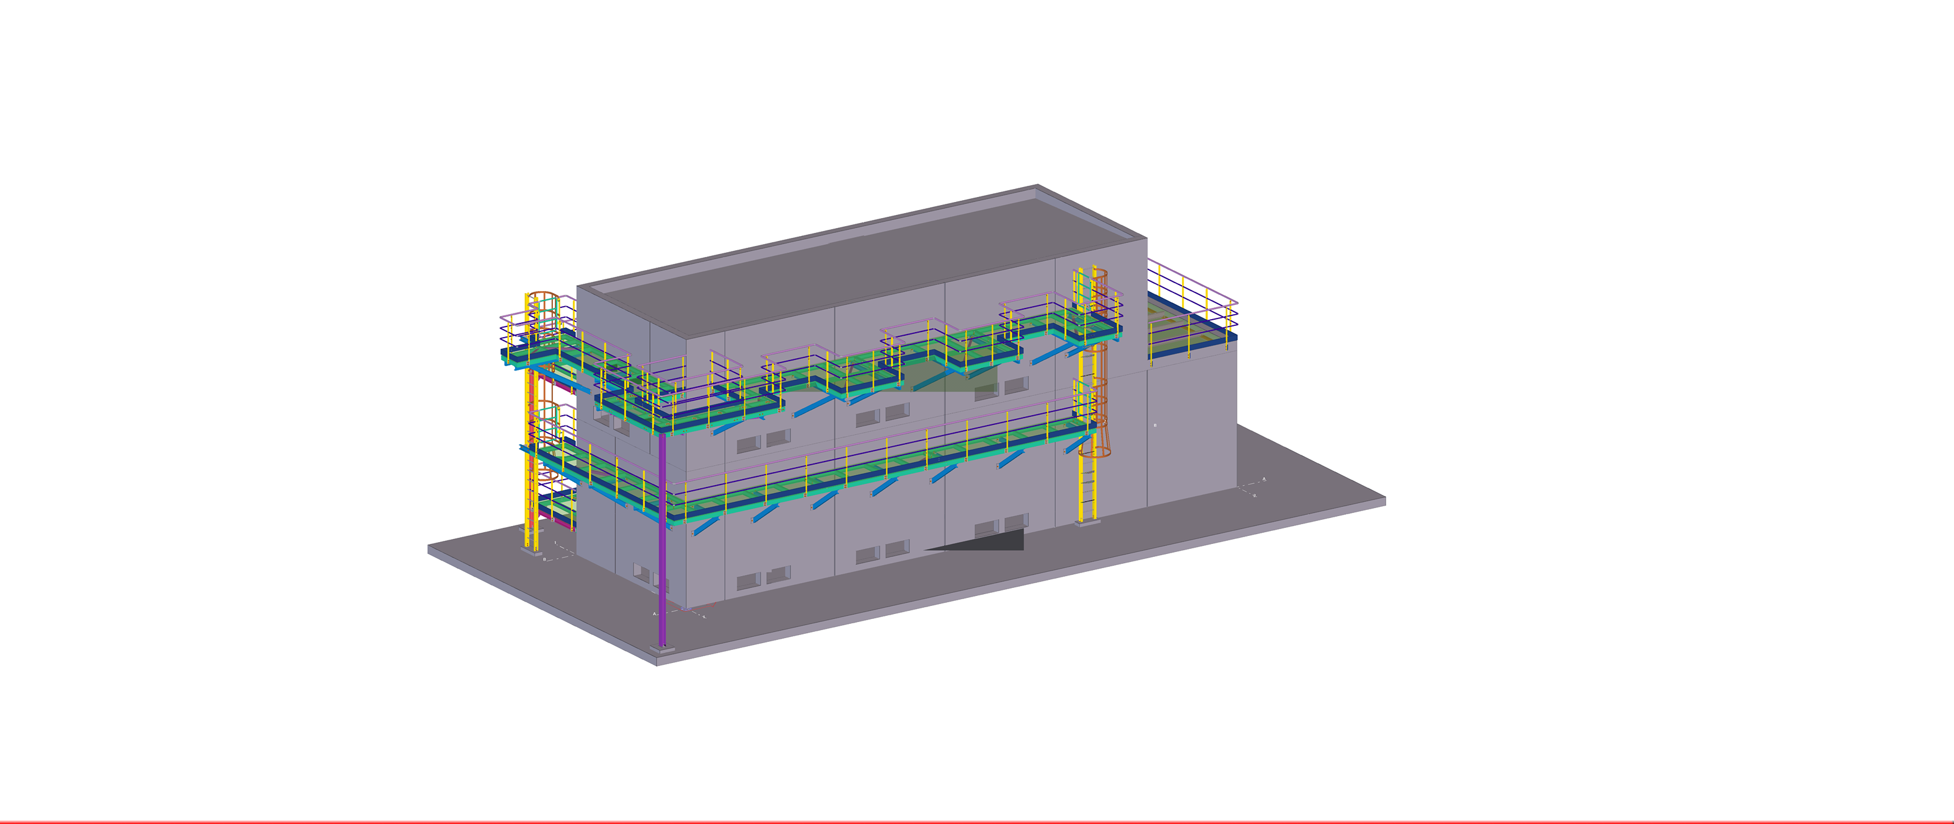Image resolution: width=1954 pixels, height=824 pixels.
Task: Click grid label A near the purple column
Action: pyautogui.click(x=654, y=614)
